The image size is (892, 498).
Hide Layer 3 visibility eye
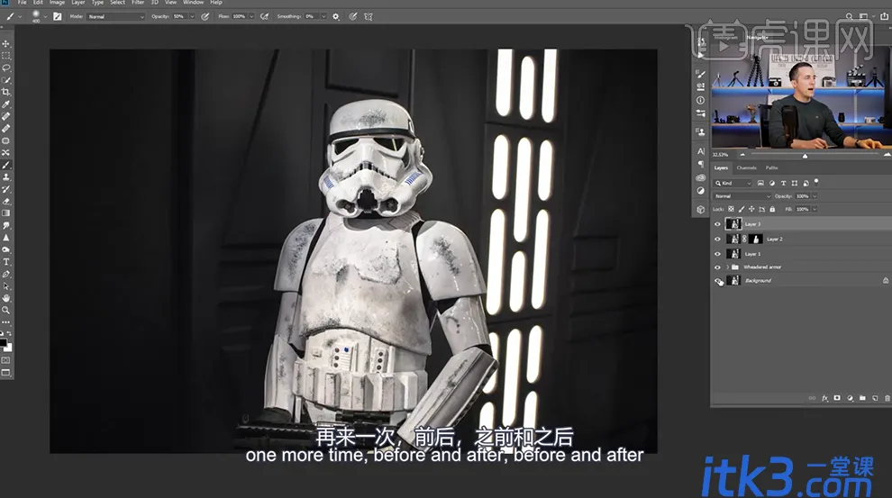pyautogui.click(x=717, y=224)
